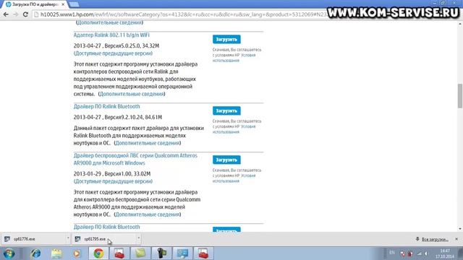Click the red antivirus tray icon

click(410, 253)
